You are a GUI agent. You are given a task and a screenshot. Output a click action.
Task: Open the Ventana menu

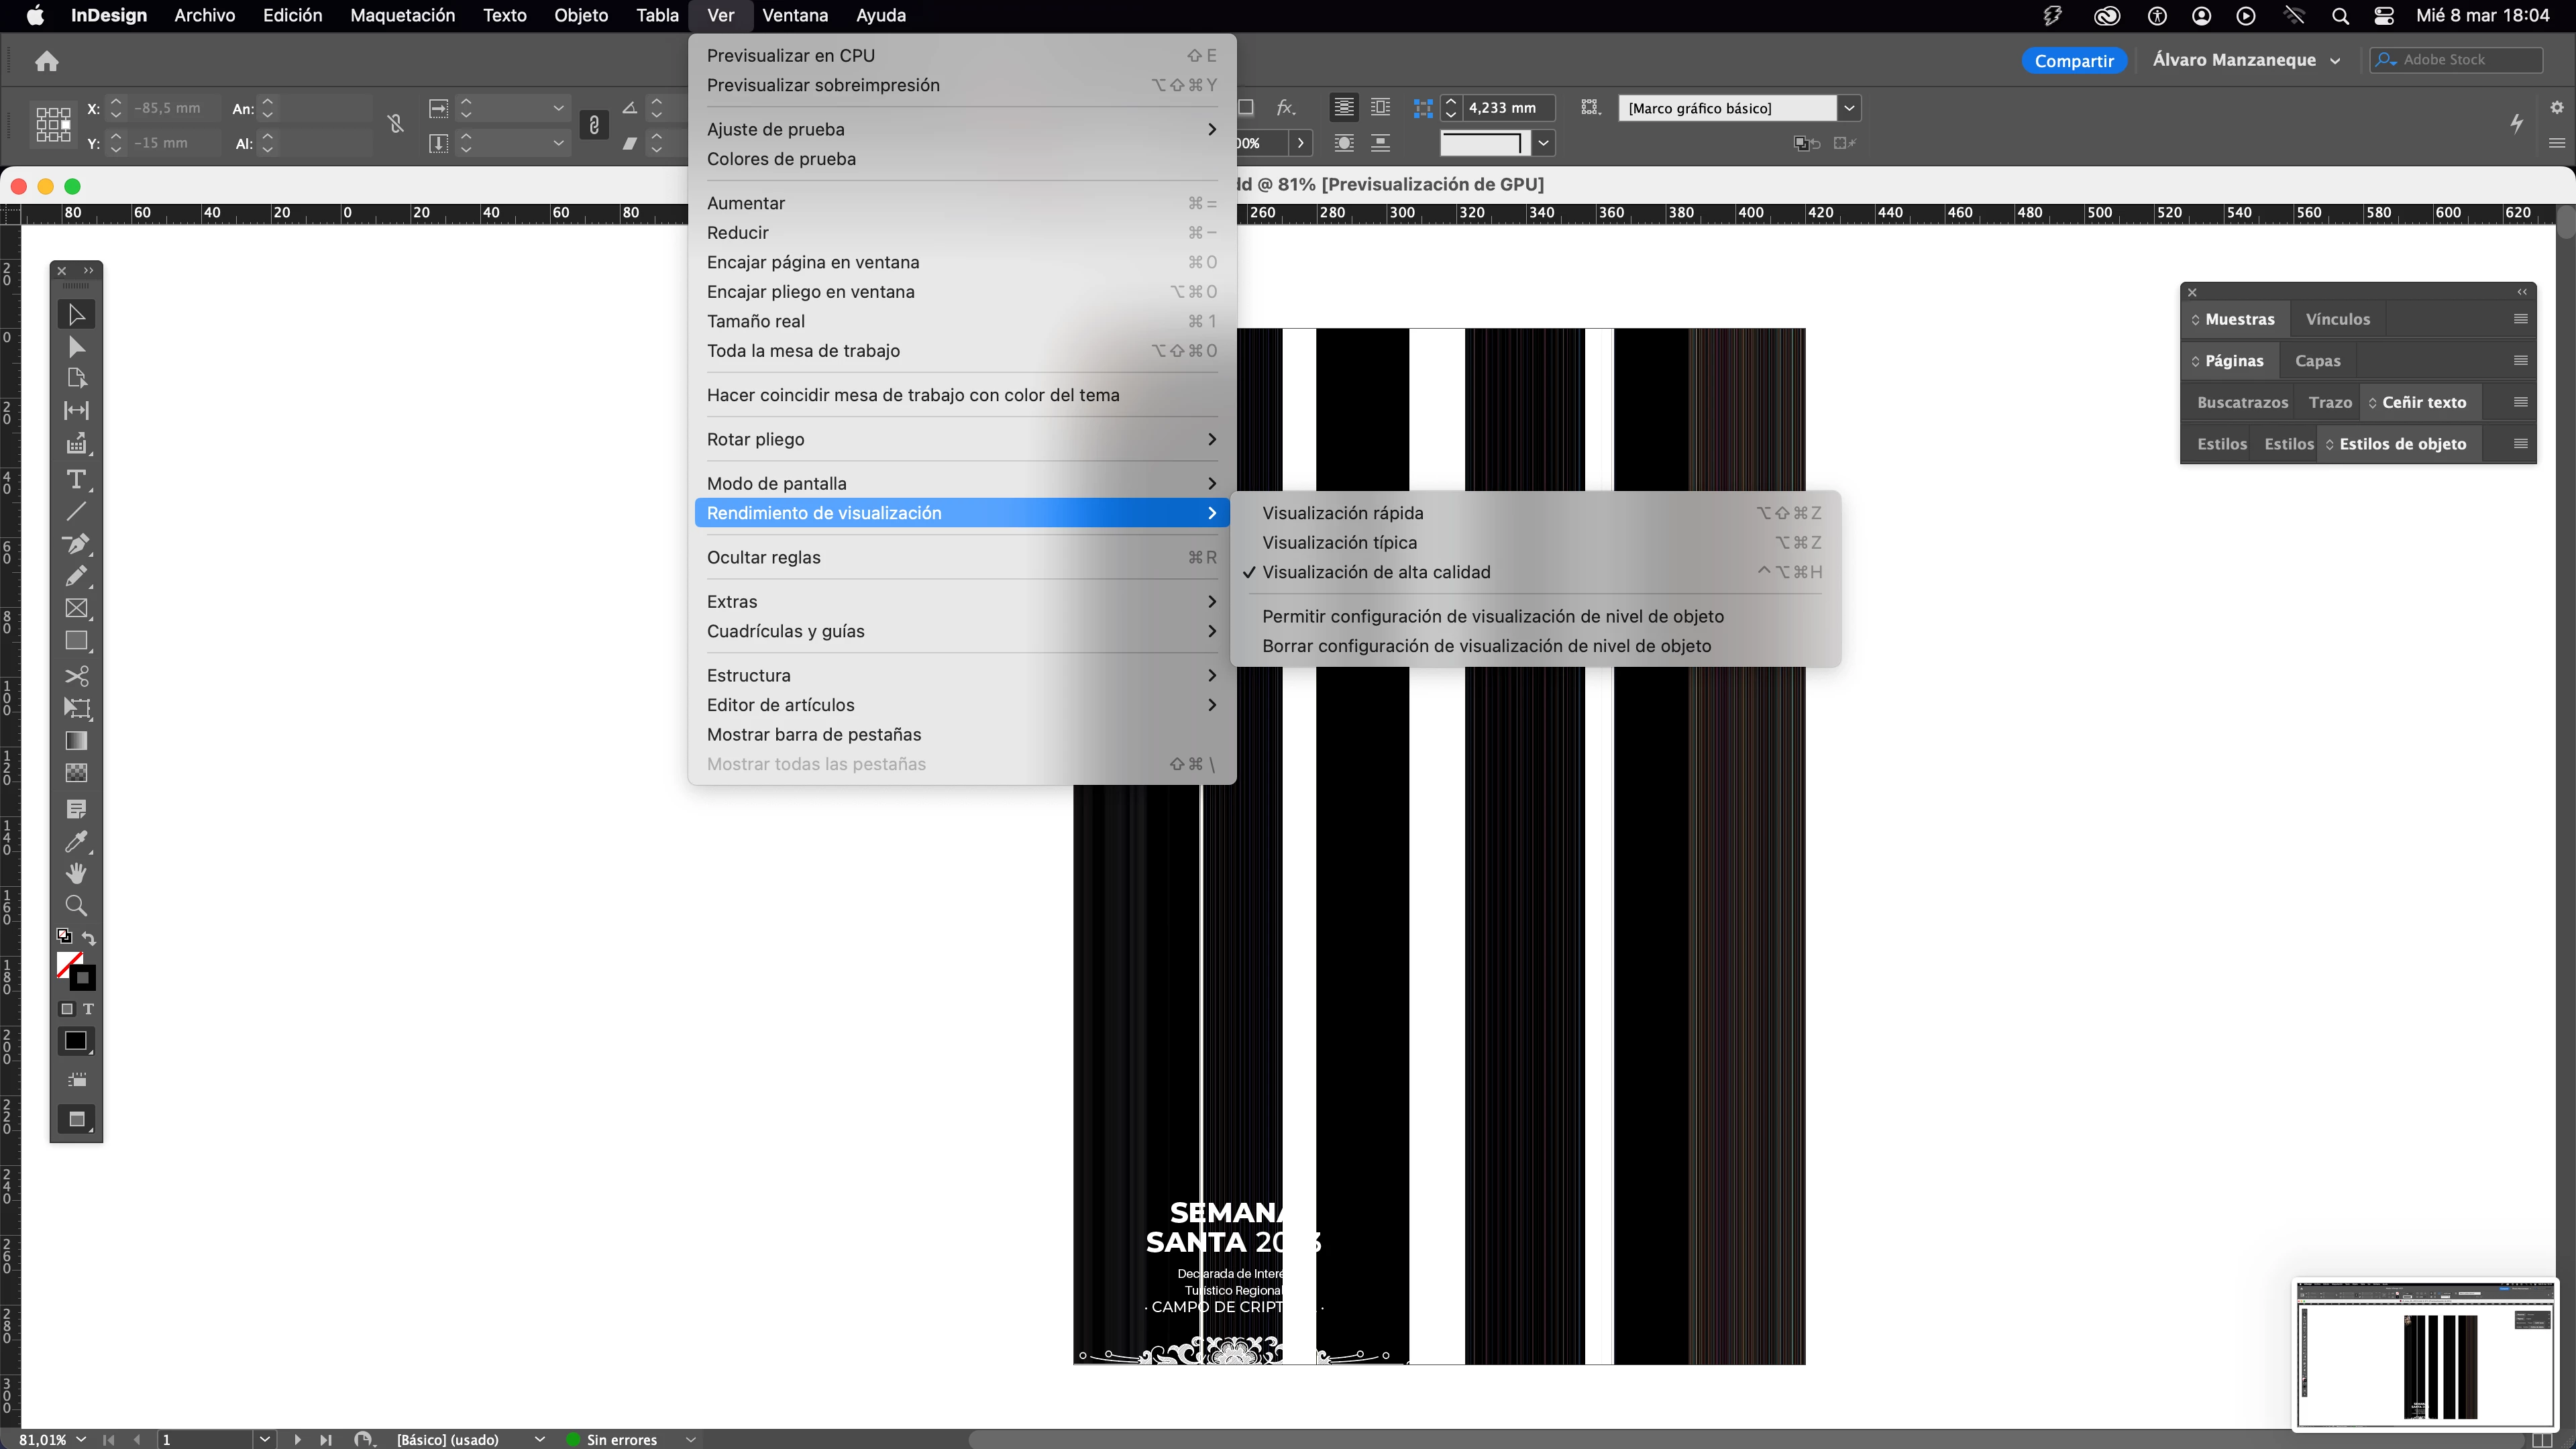tap(794, 15)
